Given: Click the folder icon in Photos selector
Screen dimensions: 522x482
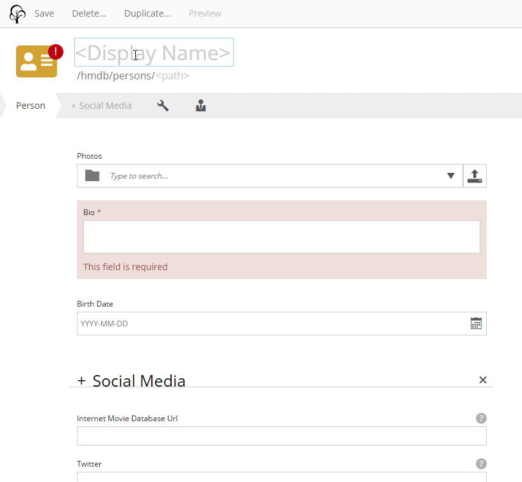Looking at the screenshot, I should pyautogui.click(x=92, y=175).
